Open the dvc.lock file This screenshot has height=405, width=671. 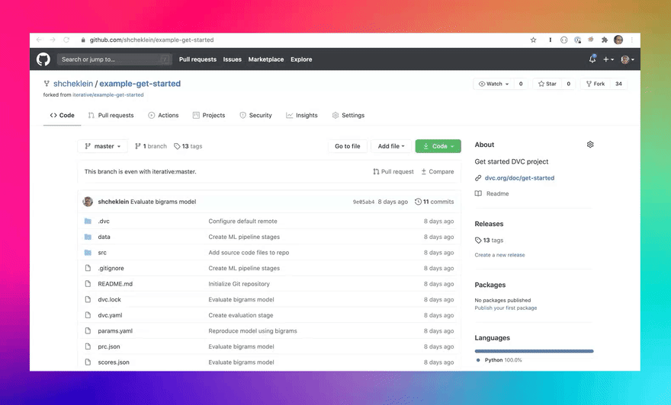[110, 299]
